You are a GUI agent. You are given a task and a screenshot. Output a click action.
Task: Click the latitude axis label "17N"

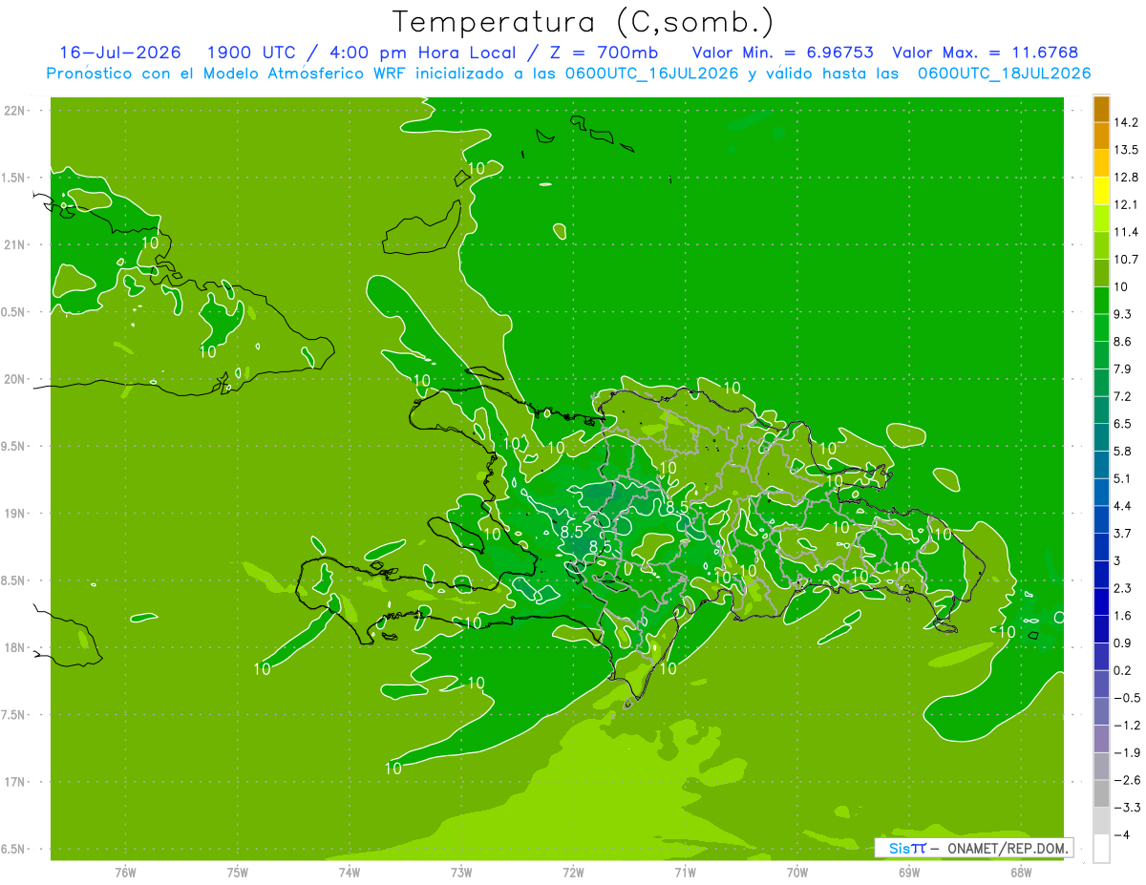pos(14,782)
